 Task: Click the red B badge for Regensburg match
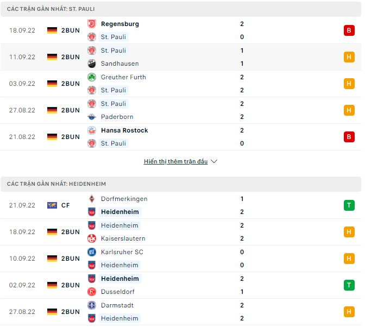[x=349, y=30]
